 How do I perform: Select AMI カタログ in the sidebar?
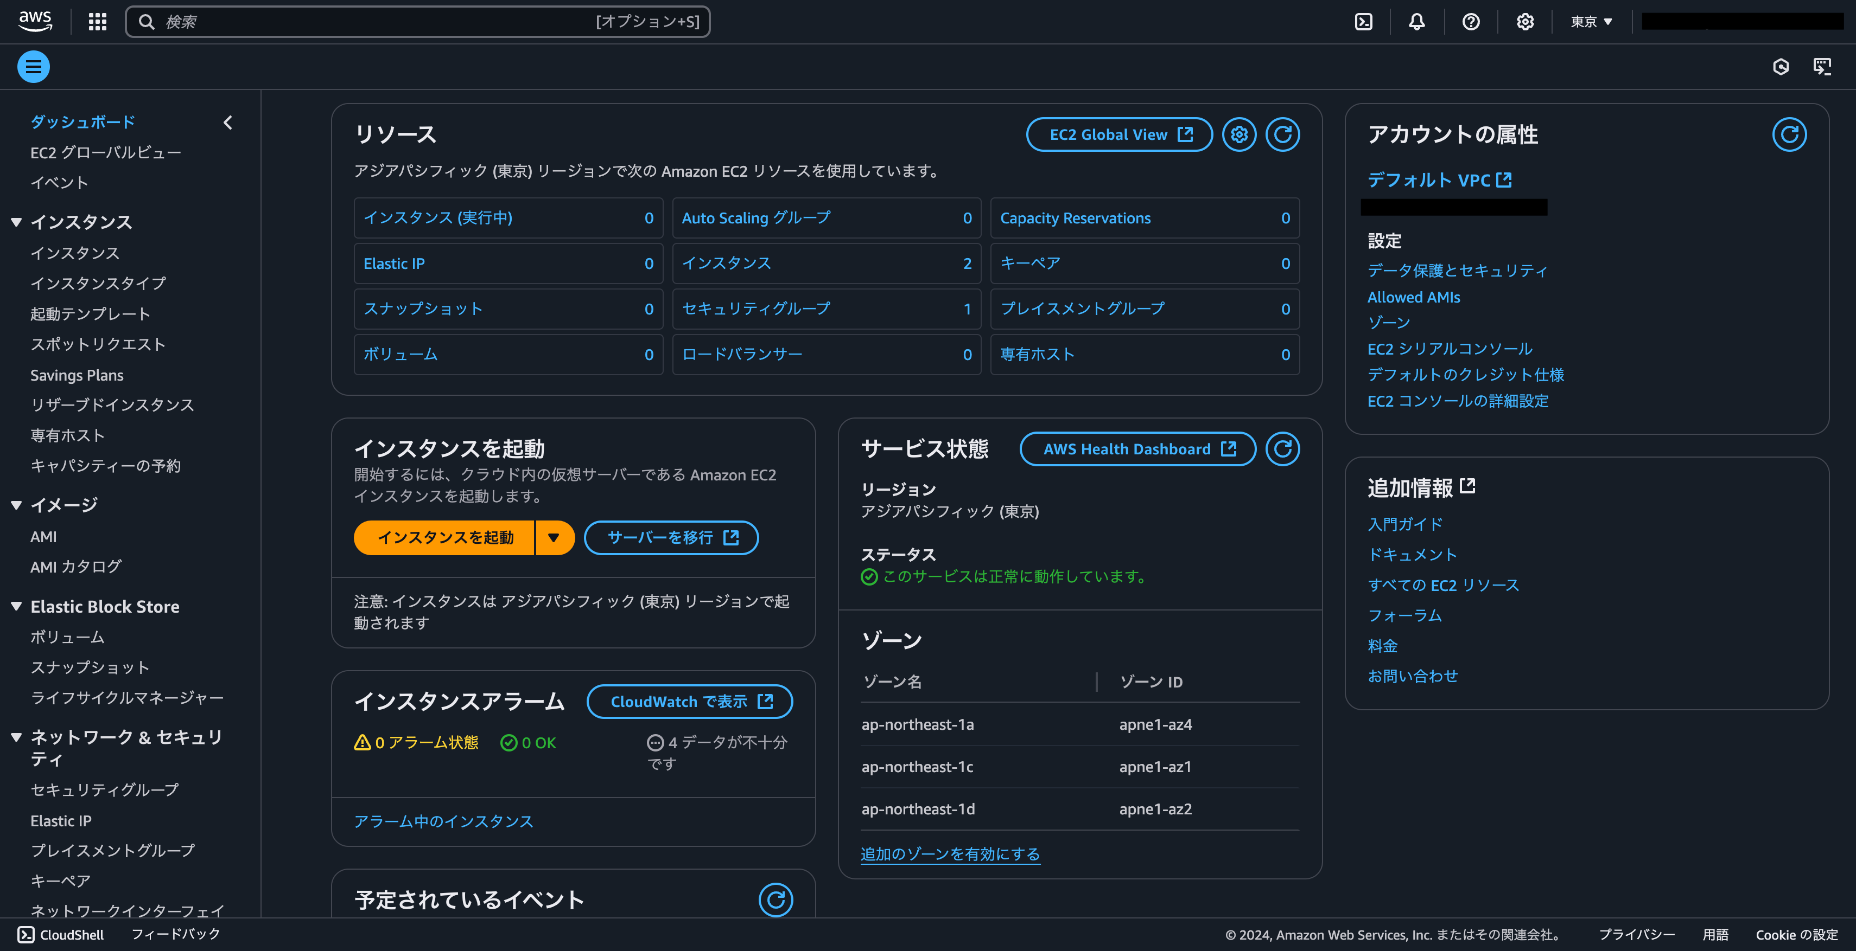coord(75,567)
